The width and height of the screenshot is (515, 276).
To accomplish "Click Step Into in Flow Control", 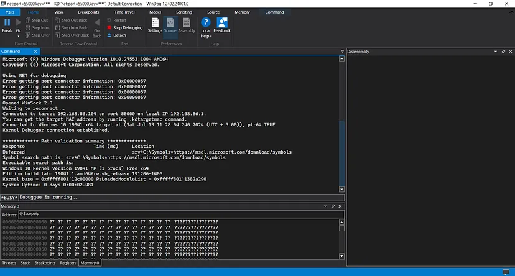I will pos(37,27).
